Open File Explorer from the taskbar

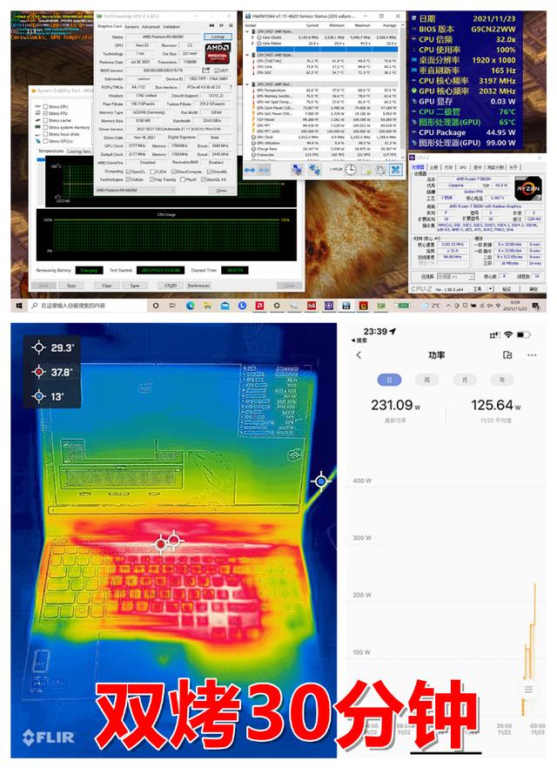[207, 306]
